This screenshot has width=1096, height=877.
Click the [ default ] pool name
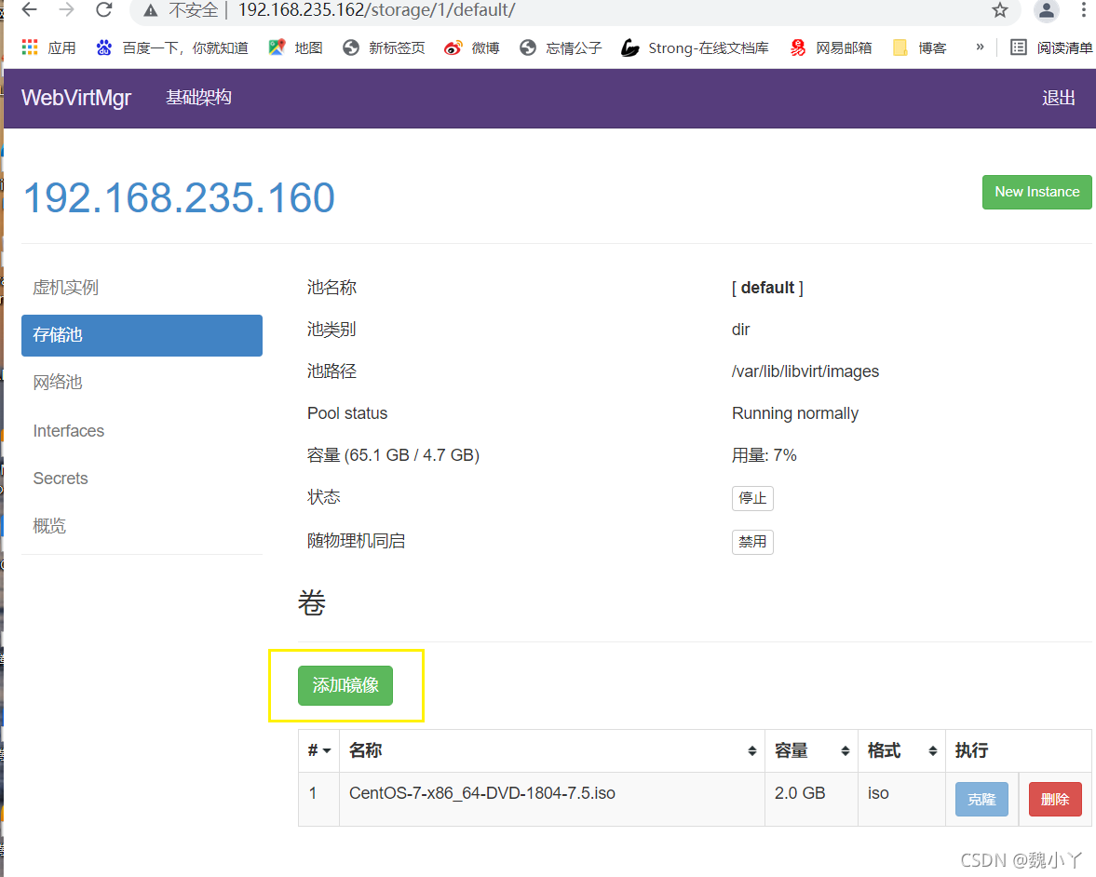(767, 288)
